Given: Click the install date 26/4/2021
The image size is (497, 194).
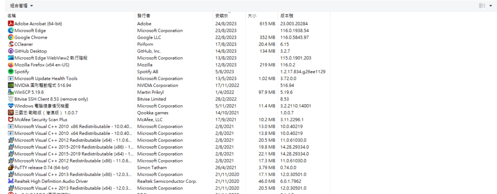Looking at the screenshot, I should click(x=226, y=167).
